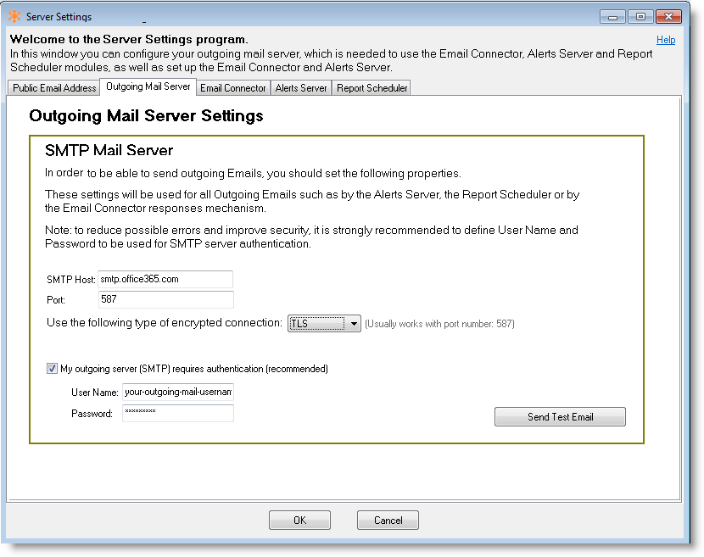The height and width of the screenshot is (557, 704).
Task: Click the User Name input box
Action: (x=178, y=392)
